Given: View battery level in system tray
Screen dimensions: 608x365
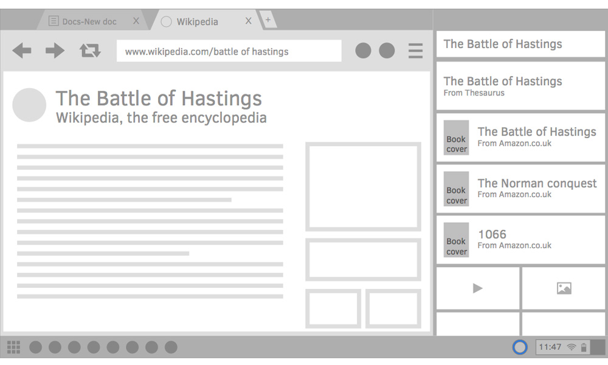Looking at the screenshot, I should pos(583,347).
